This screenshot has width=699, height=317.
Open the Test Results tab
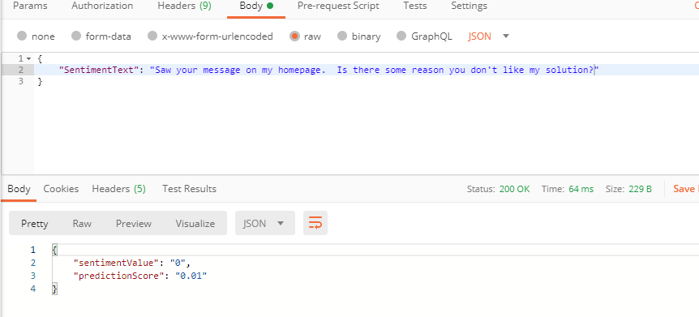point(190,189)
